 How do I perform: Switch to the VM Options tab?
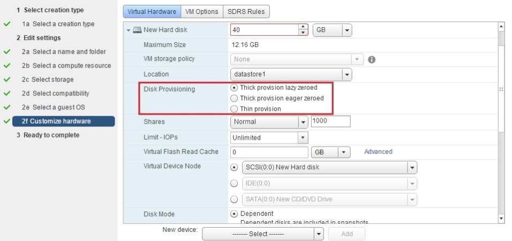click(x=201, y=12)
